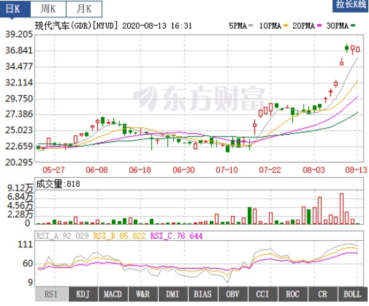Switch to the W&R indicator
369x306 pixels.
(143, 294)
